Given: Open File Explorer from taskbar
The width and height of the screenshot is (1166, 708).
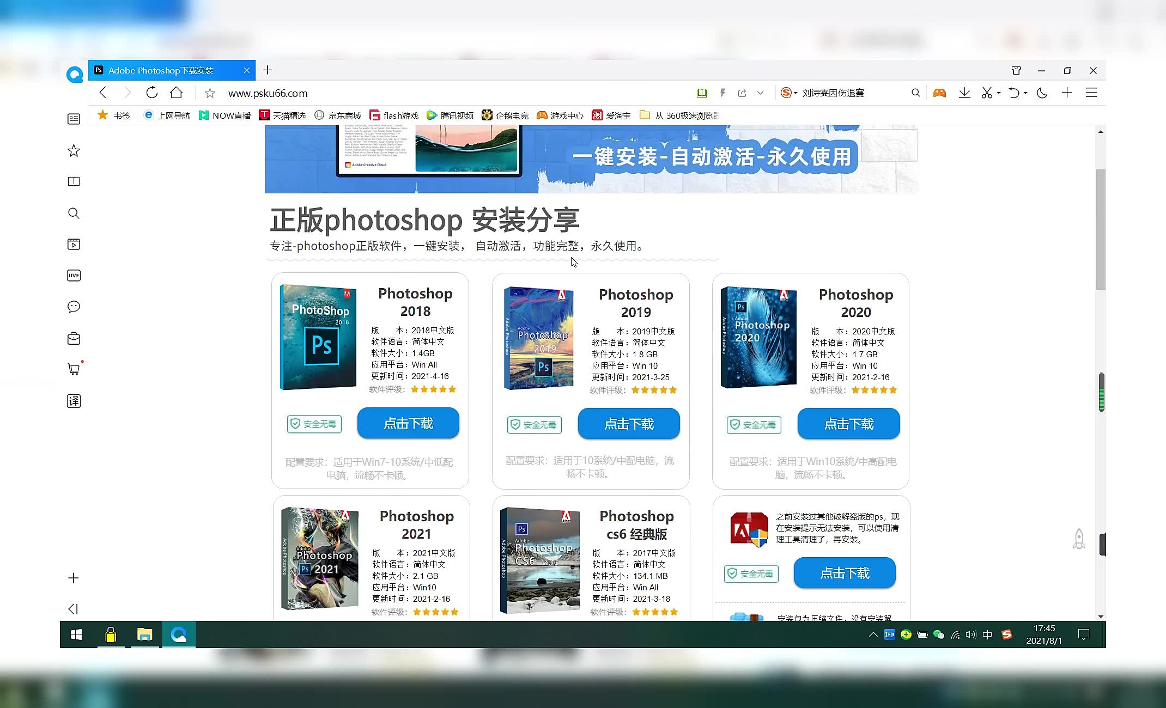Looking at the screenshot, I should pos(144,634).
